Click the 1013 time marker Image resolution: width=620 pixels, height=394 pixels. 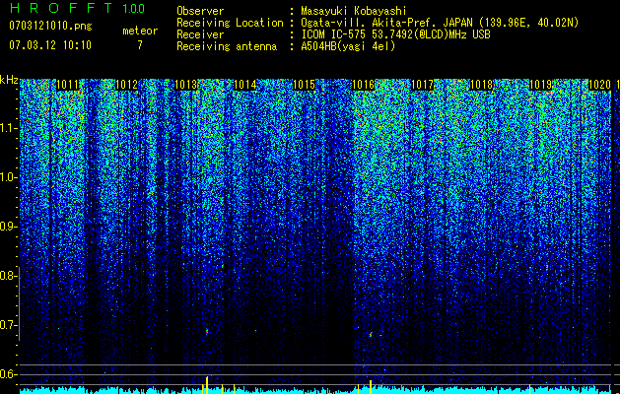click(186, 85)
